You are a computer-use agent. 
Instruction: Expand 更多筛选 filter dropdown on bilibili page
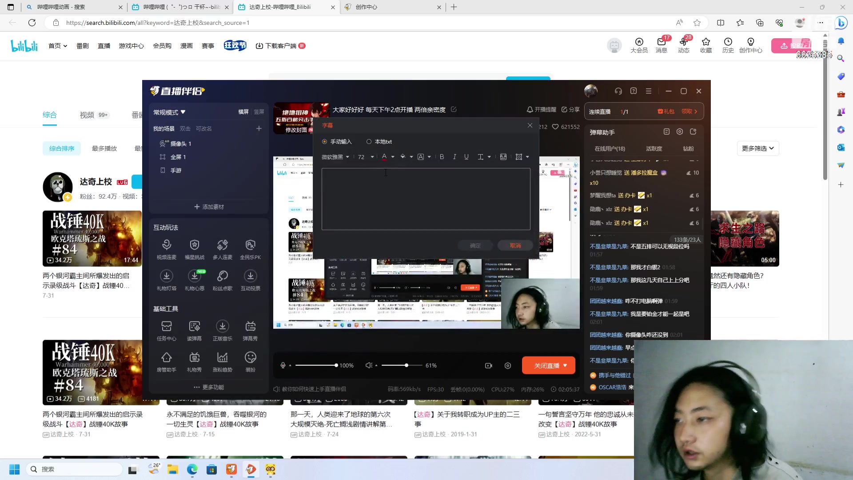pyautogui.click(x=758, y=148)
